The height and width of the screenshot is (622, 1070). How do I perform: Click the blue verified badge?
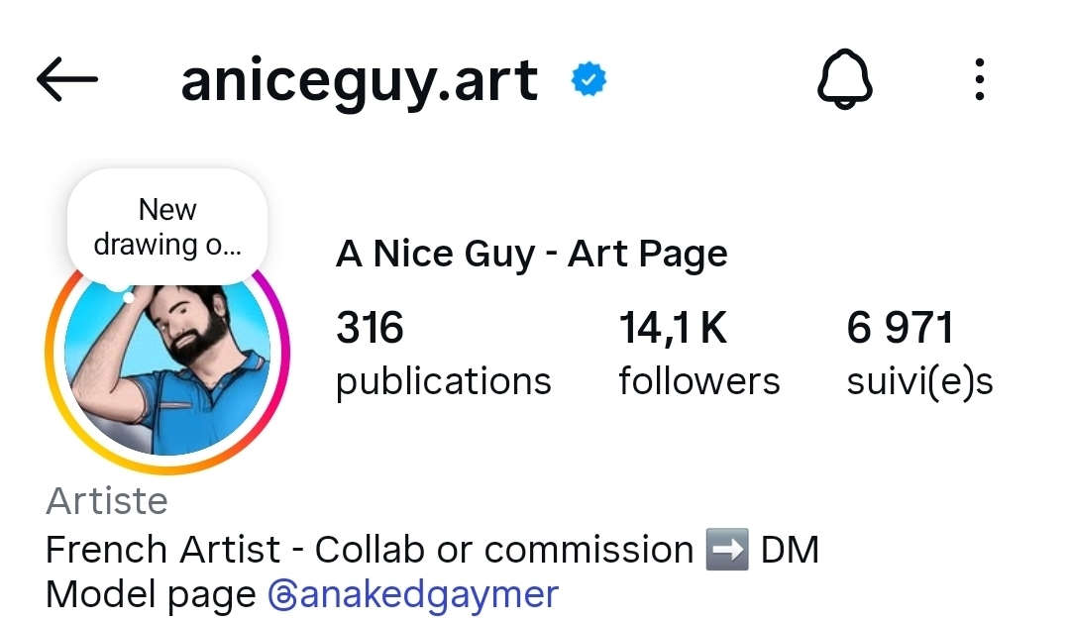click(589, 80)
